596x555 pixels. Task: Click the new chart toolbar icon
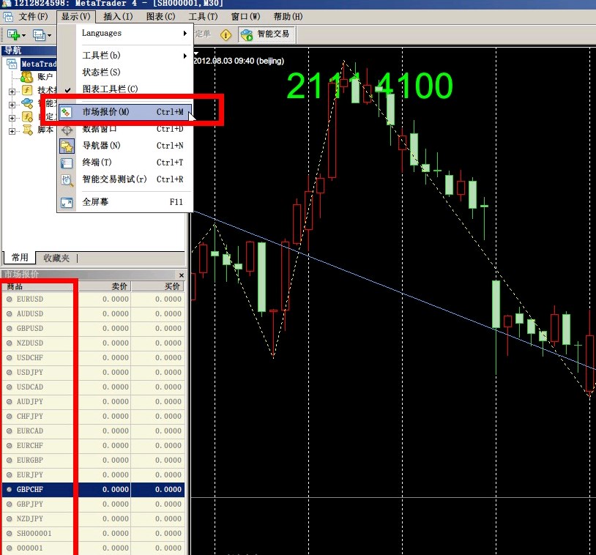coord(14,34)
